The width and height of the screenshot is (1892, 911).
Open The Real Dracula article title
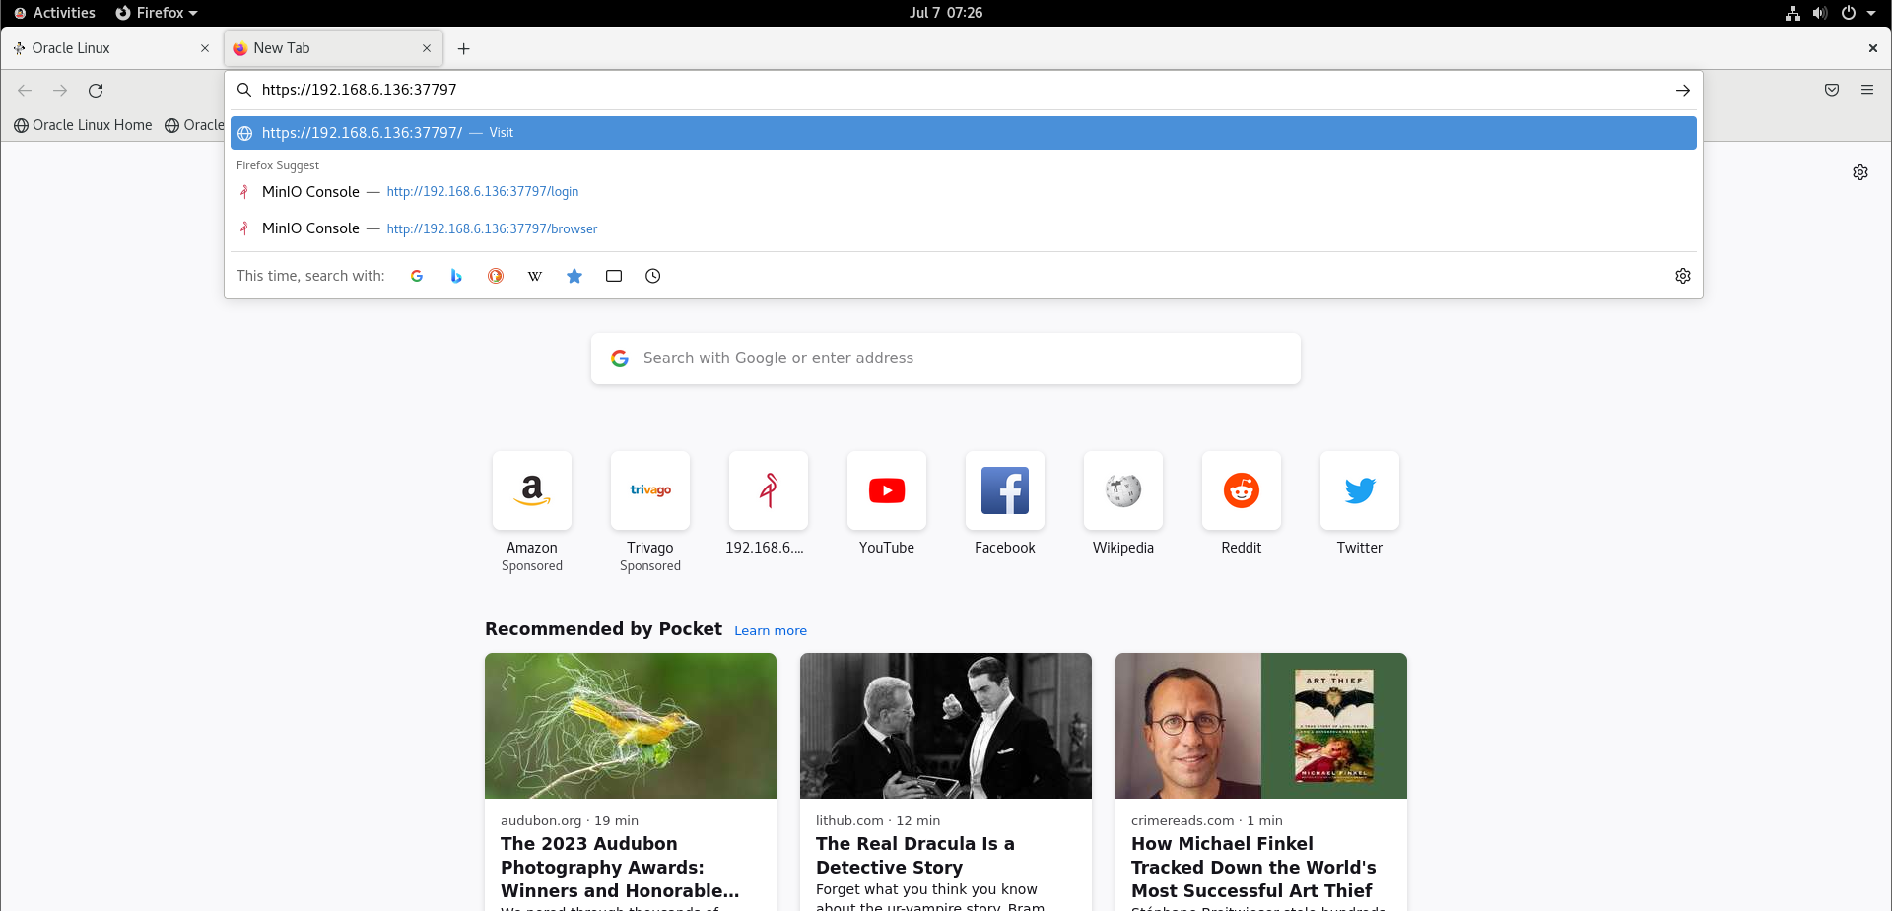click(x=914, y=855)
